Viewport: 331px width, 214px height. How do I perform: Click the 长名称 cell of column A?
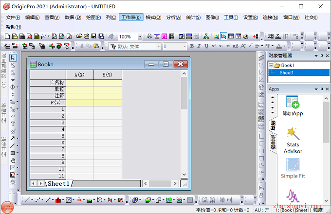pos(80,83)
